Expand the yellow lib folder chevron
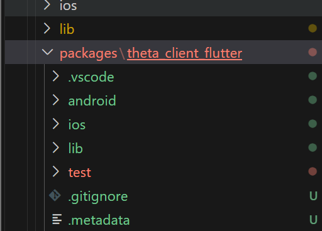 point(47,28)
